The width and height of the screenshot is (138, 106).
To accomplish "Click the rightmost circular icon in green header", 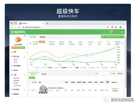I will tap(122, 32).
